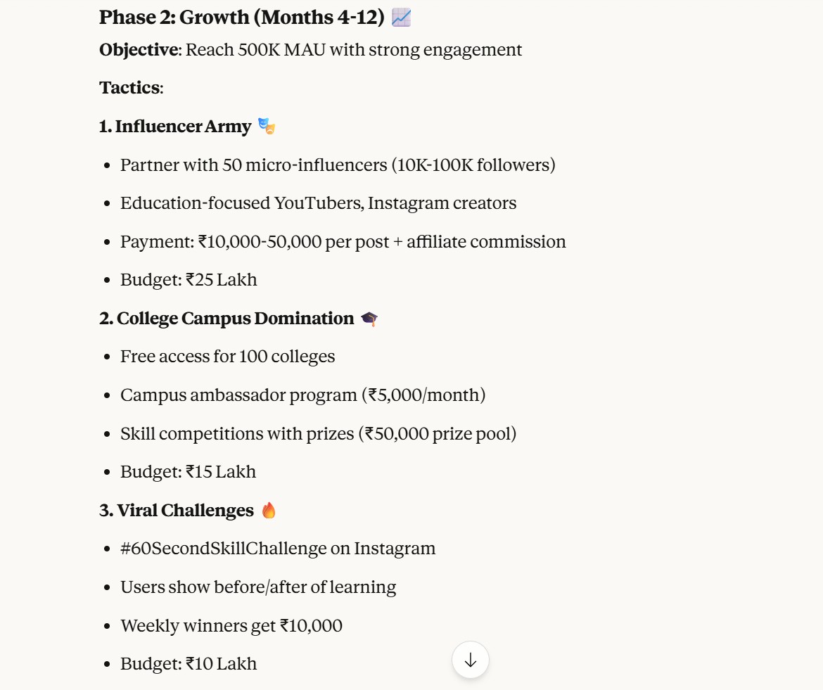
Task: Click the scroll-to-bottom arrow button
Action: 471,660
